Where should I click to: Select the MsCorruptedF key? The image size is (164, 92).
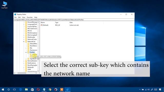[x=32, y=35]
